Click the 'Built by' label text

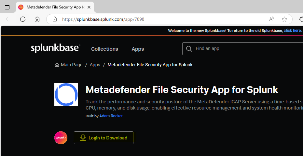[x=92, y=116]
